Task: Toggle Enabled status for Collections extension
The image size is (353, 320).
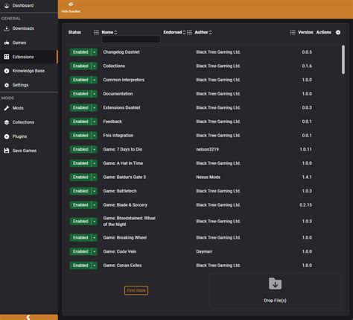Action: 80,66
